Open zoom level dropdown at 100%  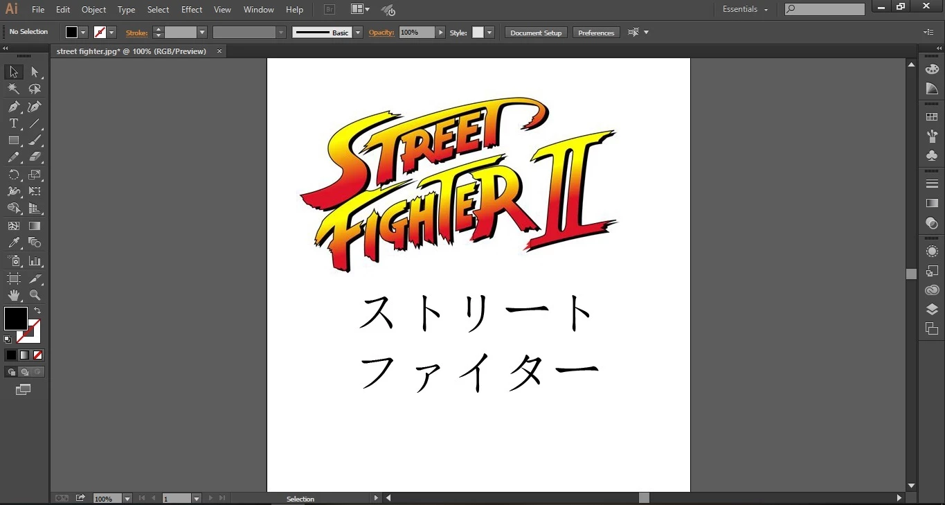(127, 499)
